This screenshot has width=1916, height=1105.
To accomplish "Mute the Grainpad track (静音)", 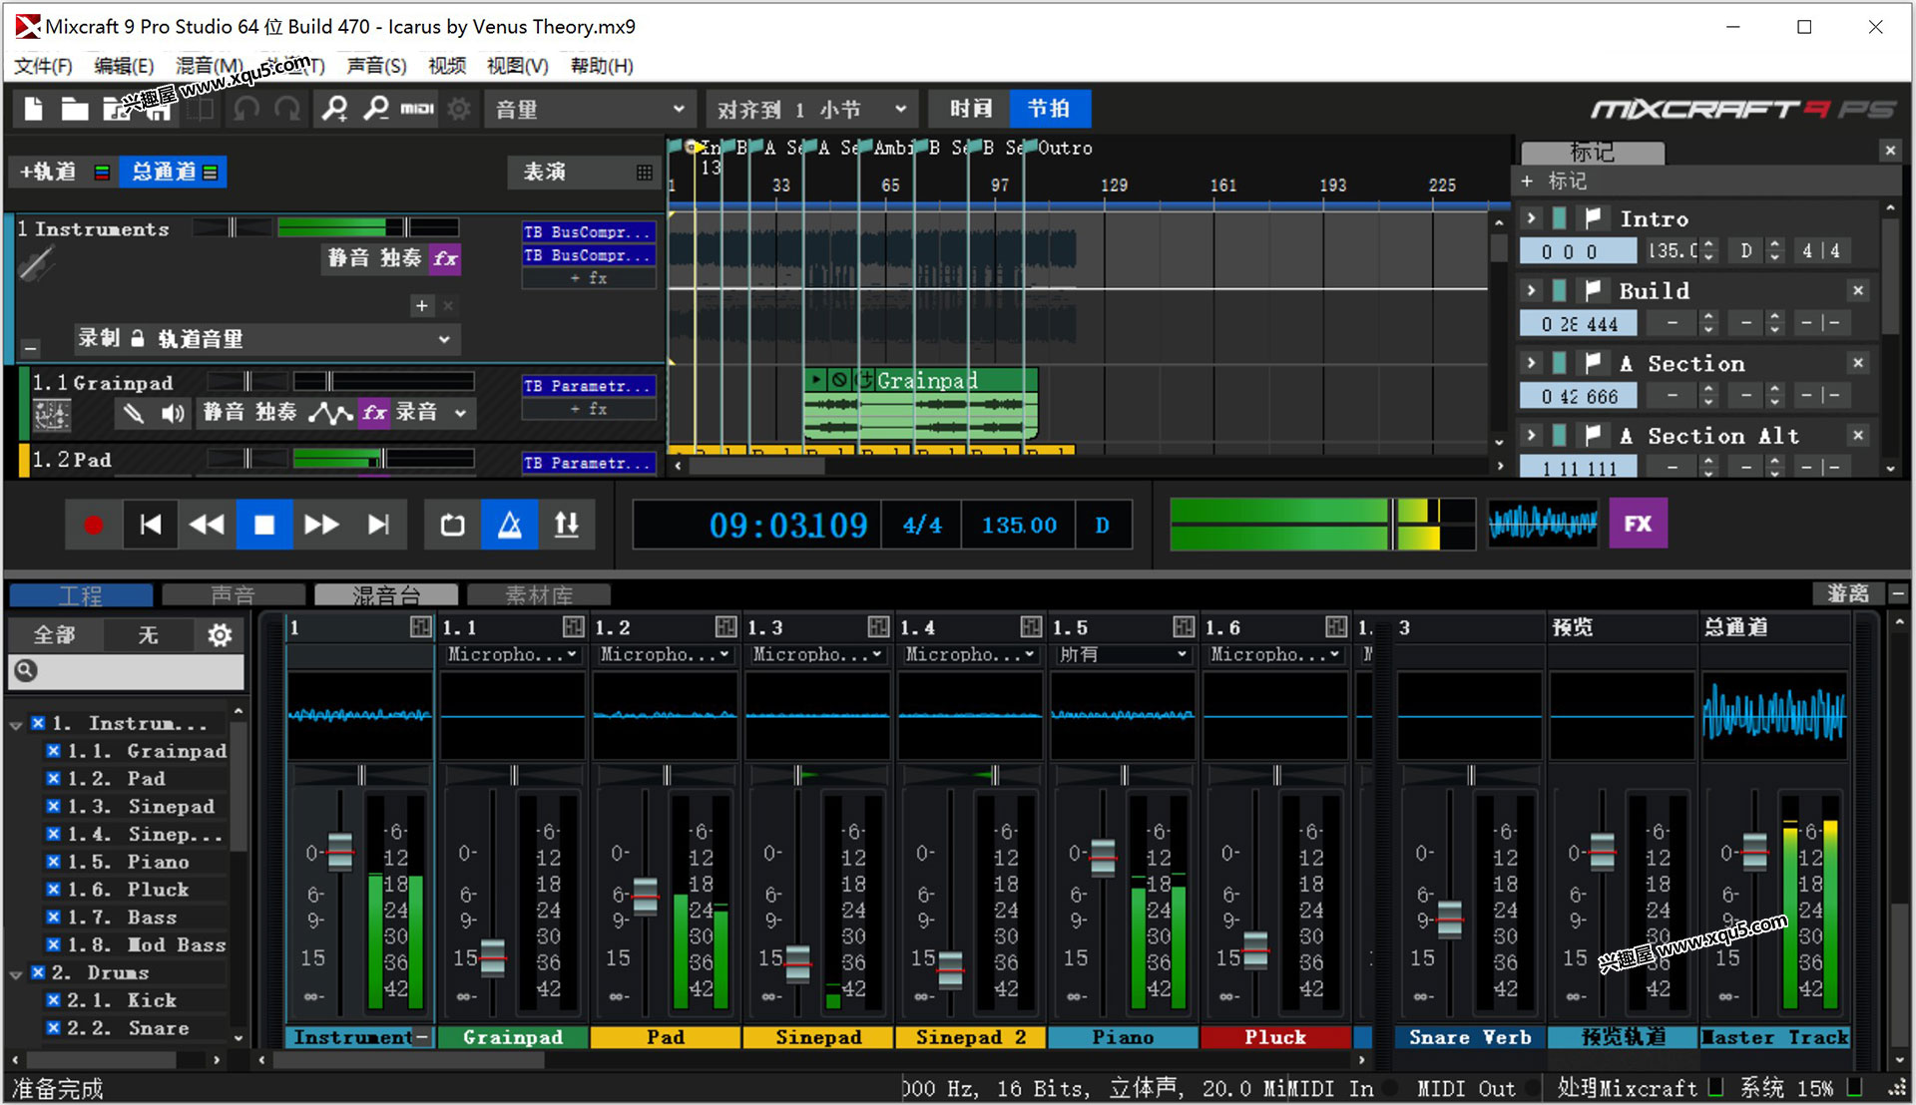I will coord(224,413).
